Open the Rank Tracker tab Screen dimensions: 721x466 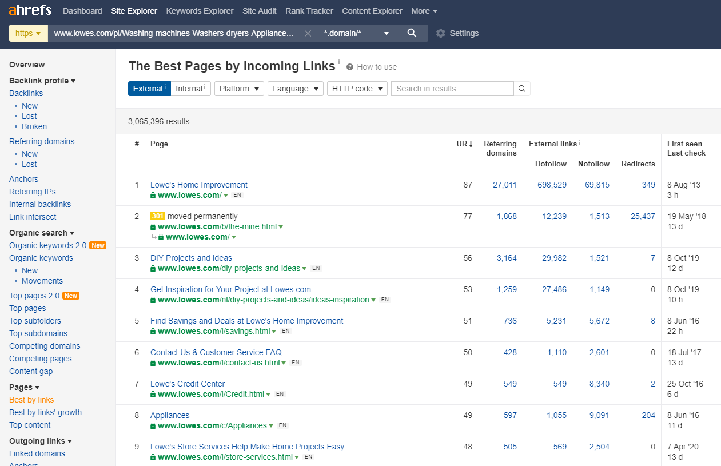click(309, 11)
